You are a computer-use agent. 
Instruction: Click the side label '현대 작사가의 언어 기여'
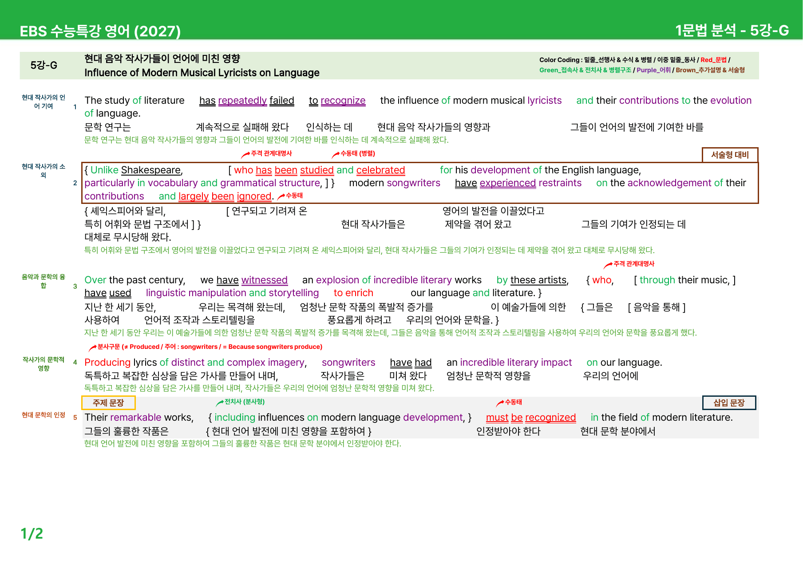click(44, 102)
